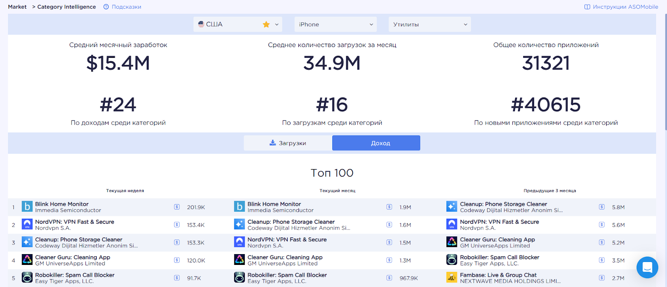Click Cleaner Guru icon in previous 3 months column
The height and width of the screenshot is (287, 667).
452,242
